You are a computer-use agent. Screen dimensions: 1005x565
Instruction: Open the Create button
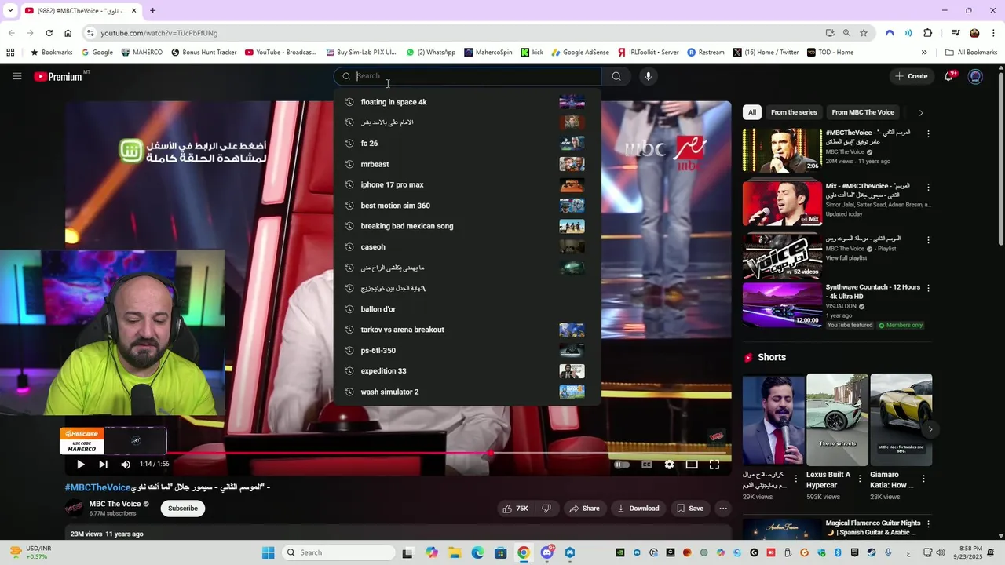(911, 76)
